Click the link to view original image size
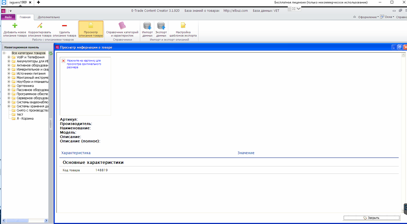The image size is (407, 224). pos(84,64)
